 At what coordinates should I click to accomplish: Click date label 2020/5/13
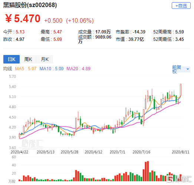pyautogui.click(x=46, y=152)
